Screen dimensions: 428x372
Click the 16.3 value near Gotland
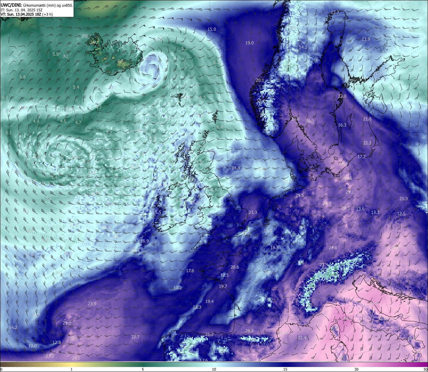coord(342,125)
